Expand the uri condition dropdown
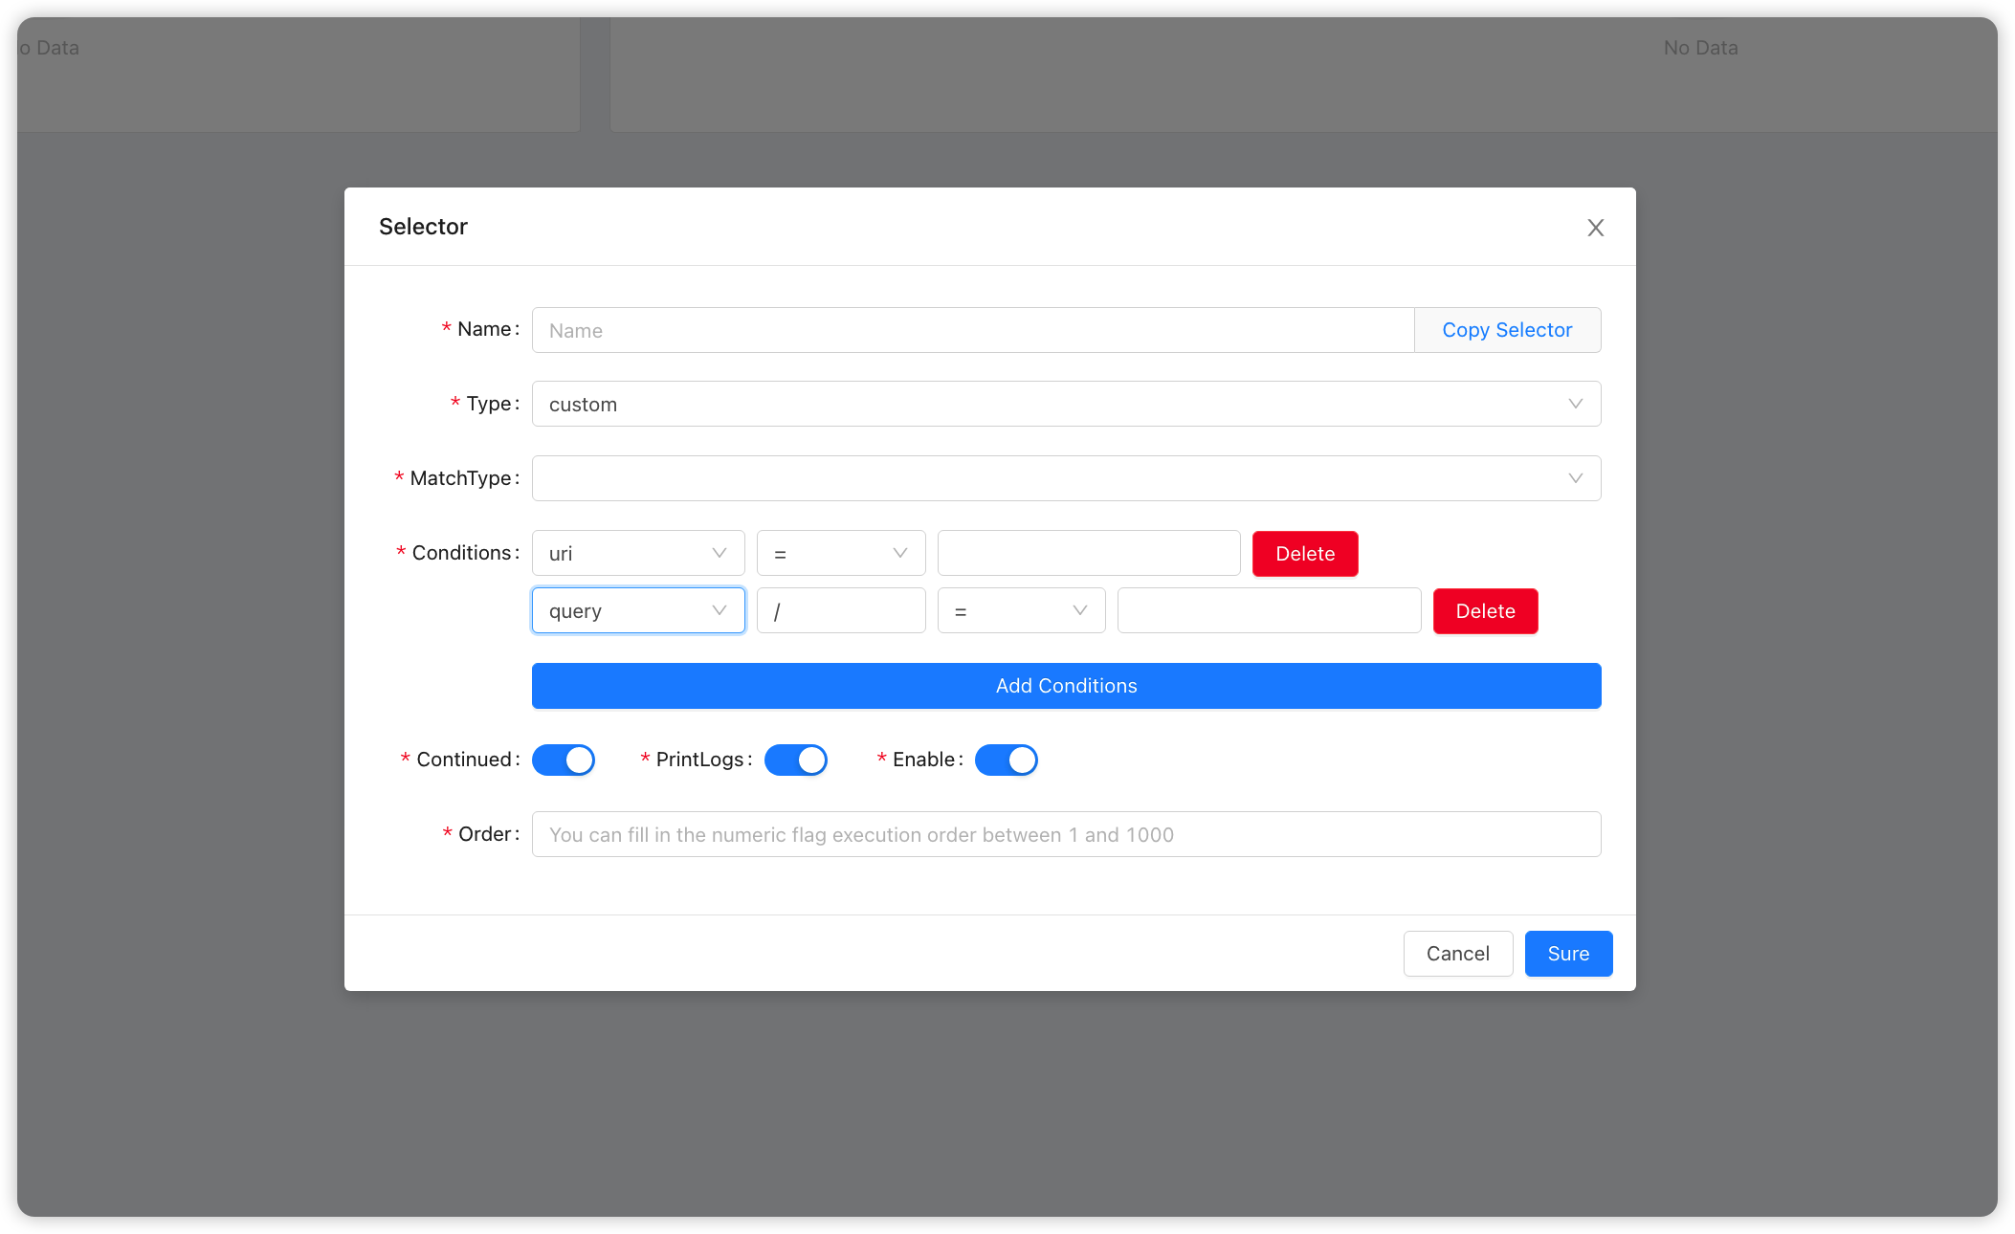The height and width of the screenshot is (1234, 2015). (637, 553)
